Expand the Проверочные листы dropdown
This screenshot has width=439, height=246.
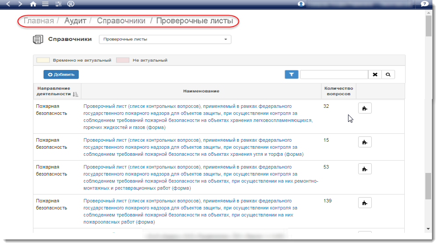165,39
